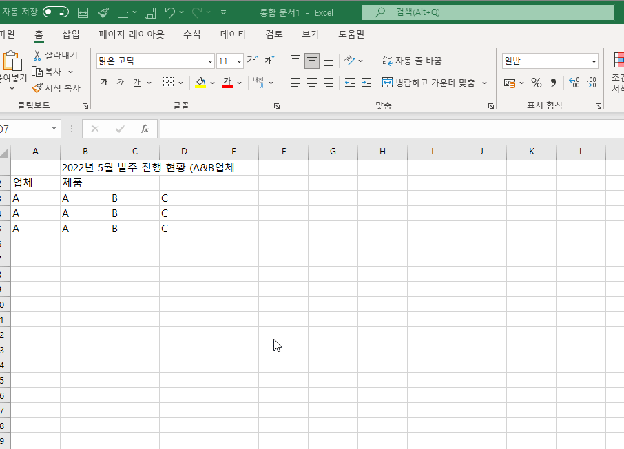Click 자동 줄 바꿈 (Wrap Text)

[x=412, y=61]
